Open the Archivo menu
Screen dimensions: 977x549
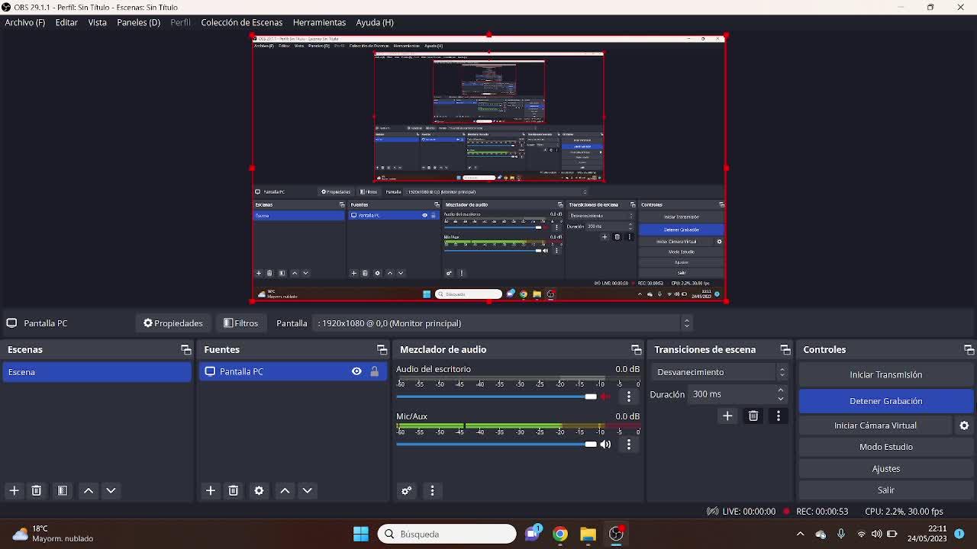point(24,22)
